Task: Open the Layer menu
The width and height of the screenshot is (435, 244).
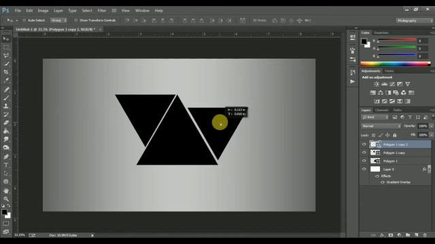Action: pyautogui.click(x=58, y=11)
